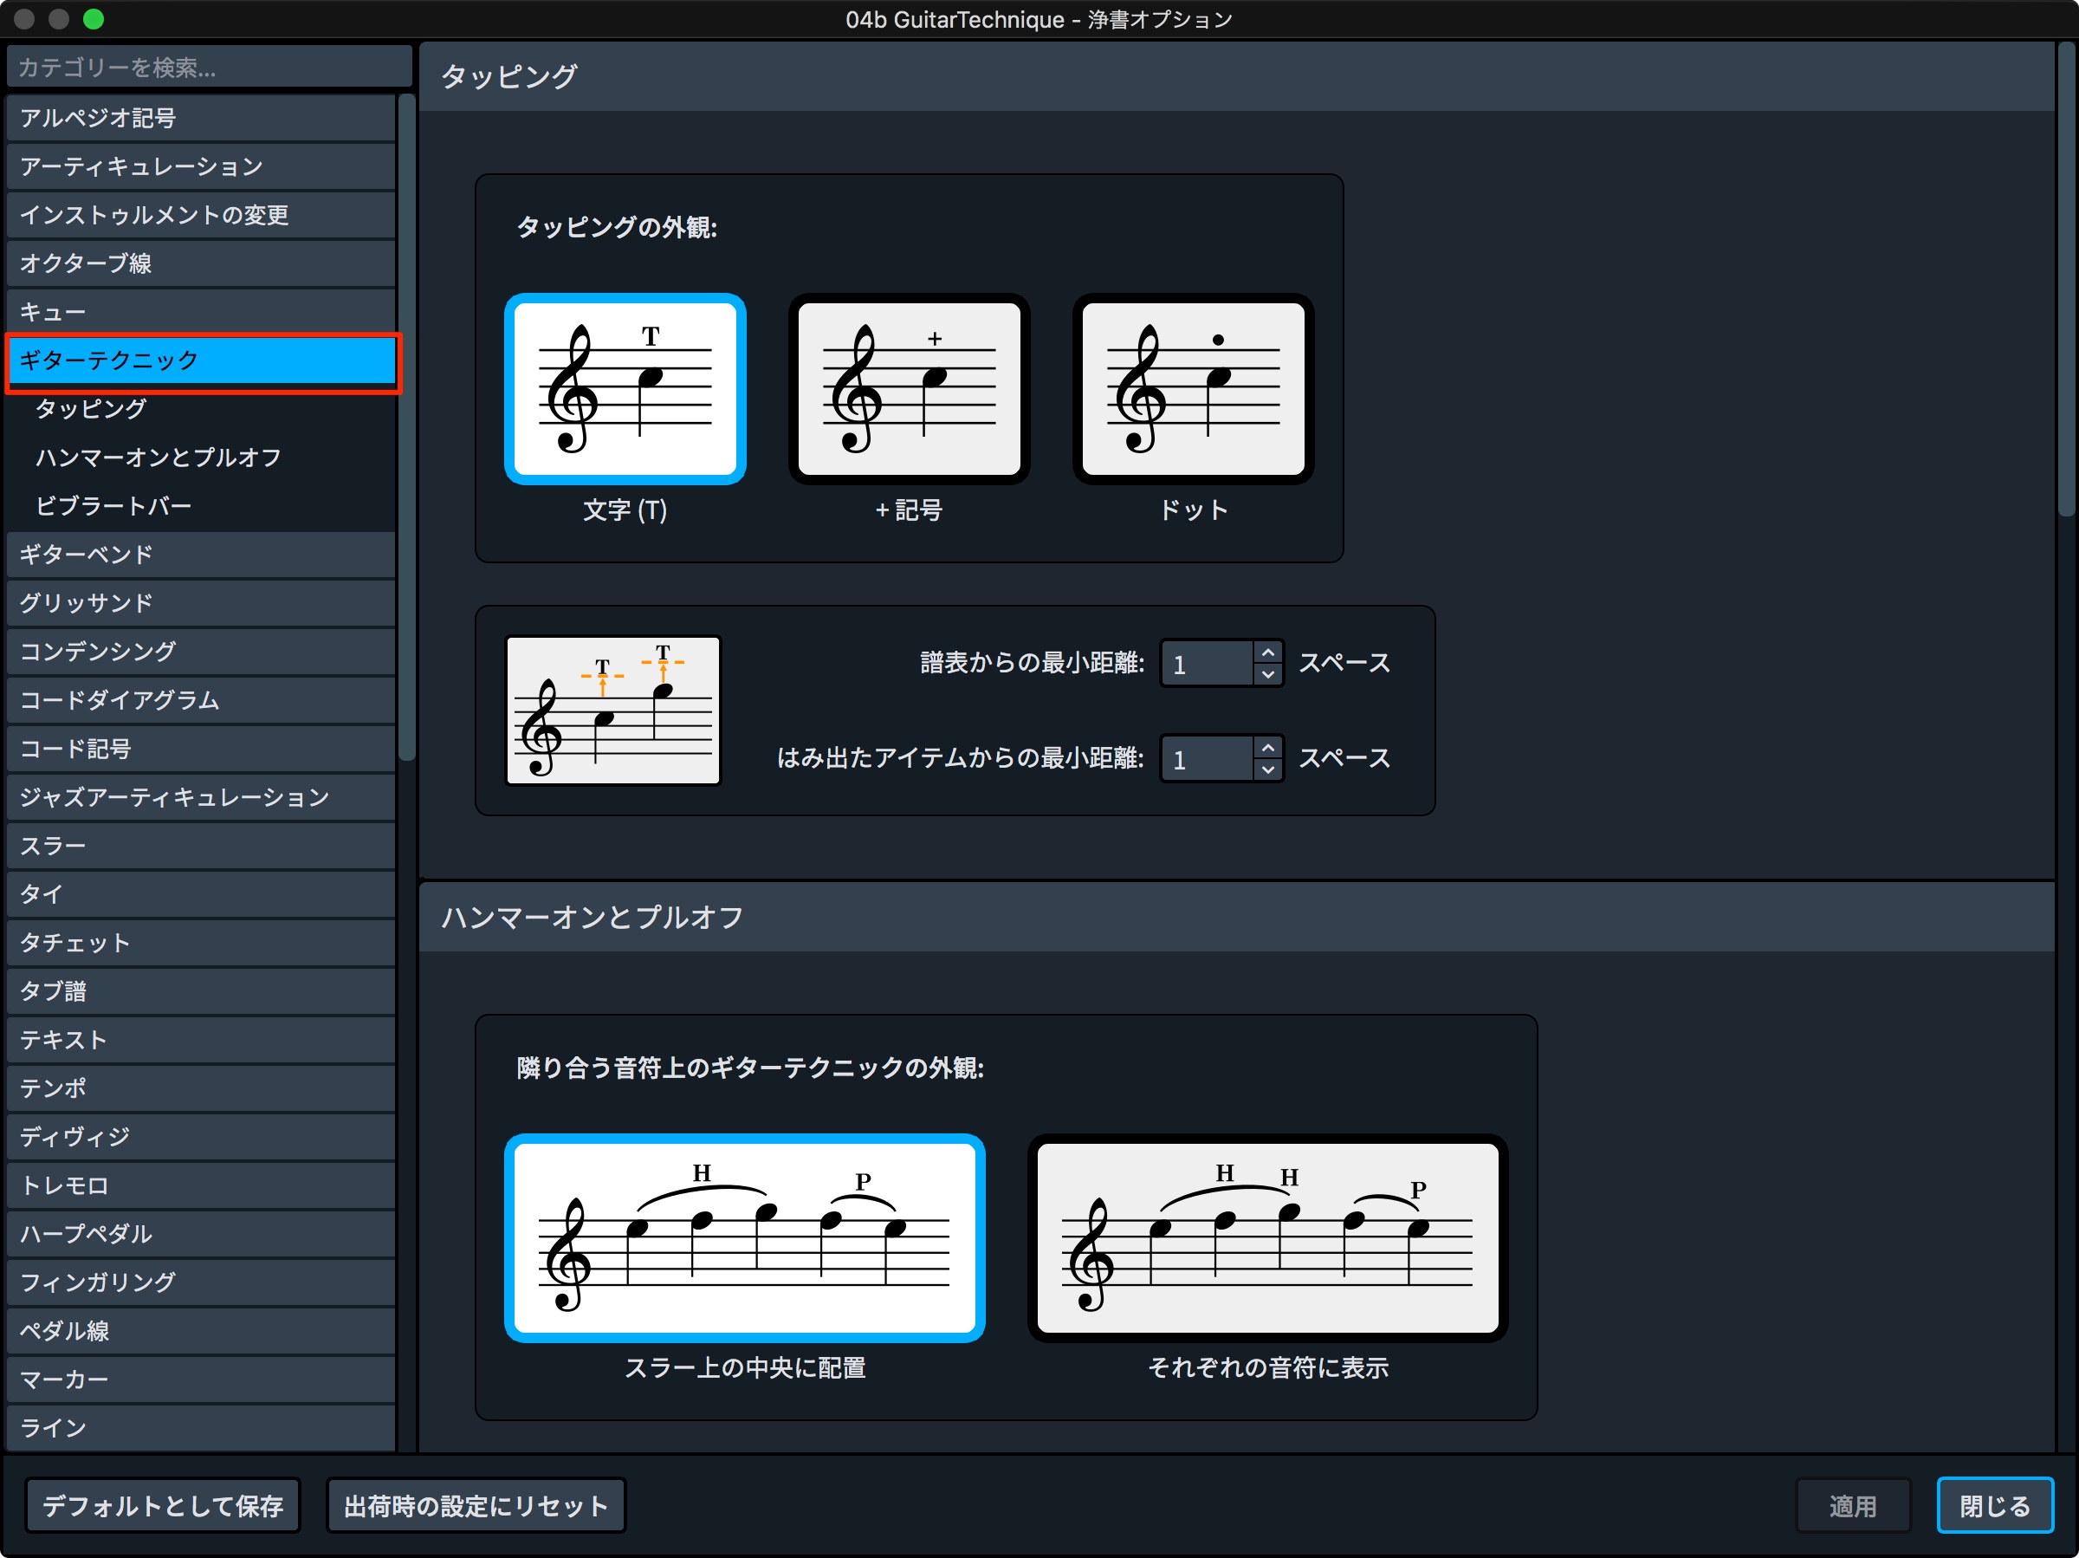
Task: Click the green macOS zoom button
Action: pyautogui.click(x=93, y=19)
